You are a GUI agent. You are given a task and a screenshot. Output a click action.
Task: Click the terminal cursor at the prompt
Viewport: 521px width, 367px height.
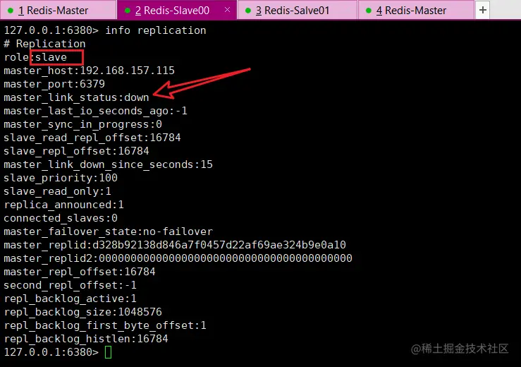click(108, 352)
